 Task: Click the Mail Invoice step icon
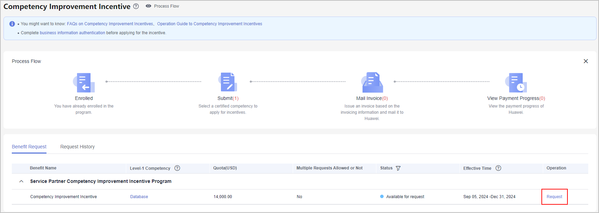372,82
